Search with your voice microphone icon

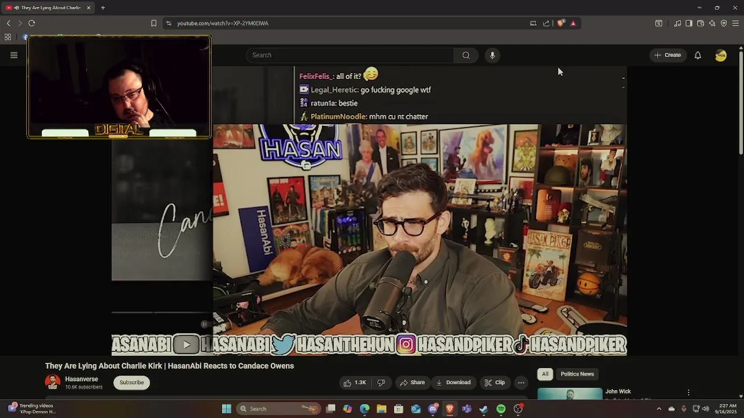(x=492, y=55)
